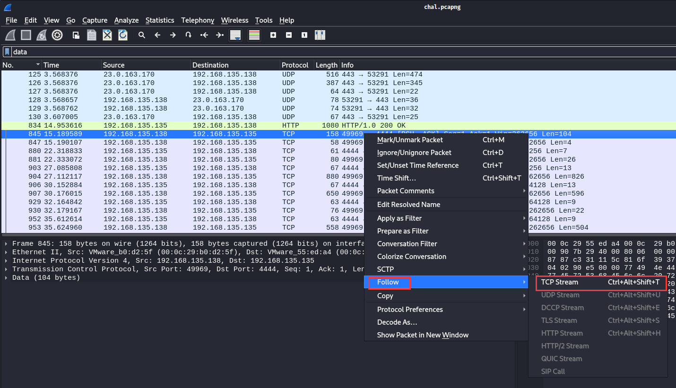This screenshot has width=676, height=388.
Task: Go to a specified packet
Action: click(x=188, y=35)
